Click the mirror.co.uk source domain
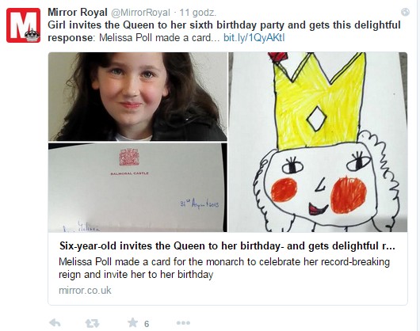 tap(85, 291)
